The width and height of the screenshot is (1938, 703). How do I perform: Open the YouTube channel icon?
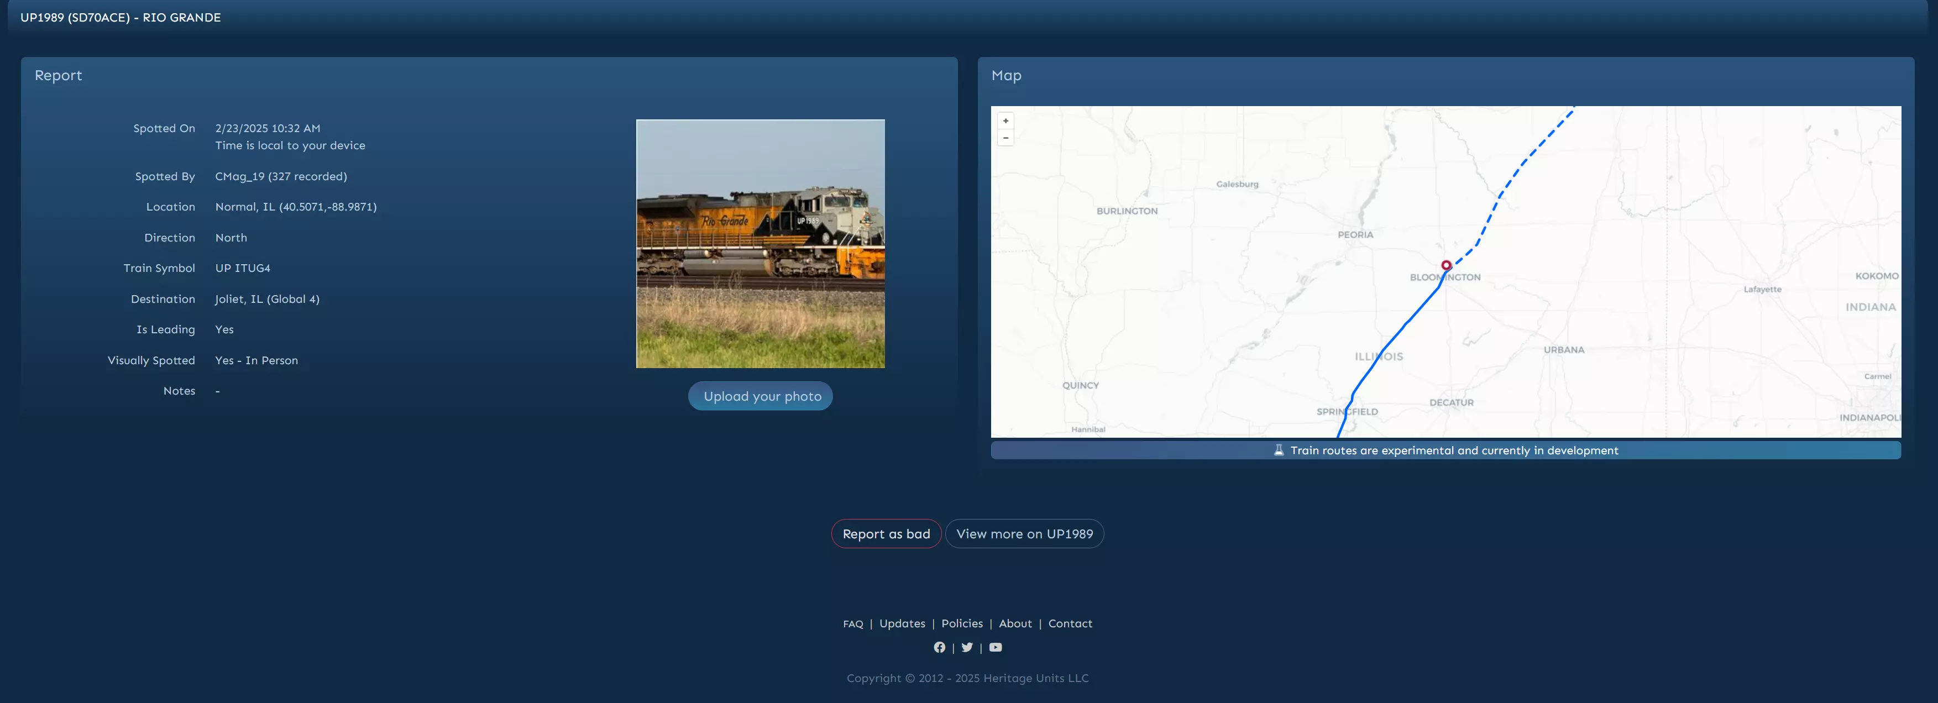996,647
